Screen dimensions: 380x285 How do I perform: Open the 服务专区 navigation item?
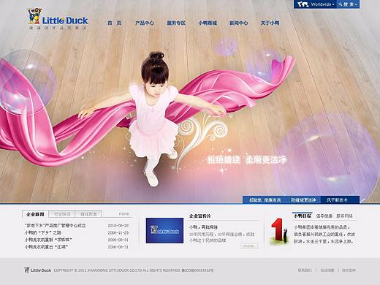click(176, 23)
